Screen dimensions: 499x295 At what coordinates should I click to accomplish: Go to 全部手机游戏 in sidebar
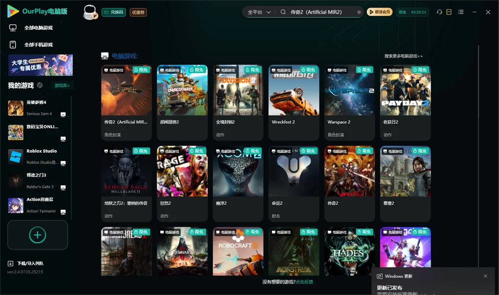click(x=31, y=44)
